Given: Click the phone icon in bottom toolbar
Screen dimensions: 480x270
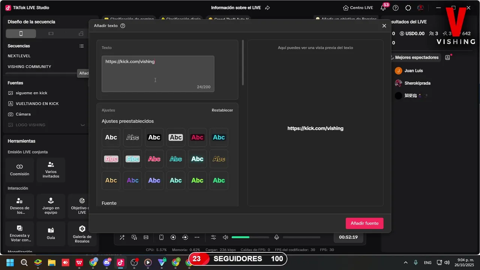Looking at the screenshot, I should (x=161, y=237).
